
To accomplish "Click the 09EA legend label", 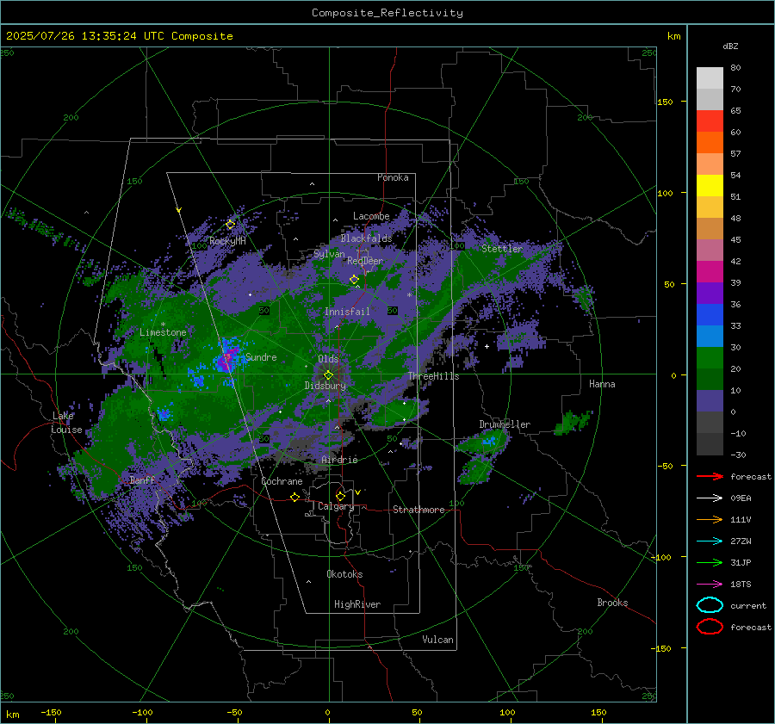I will (x=741, y=498).
